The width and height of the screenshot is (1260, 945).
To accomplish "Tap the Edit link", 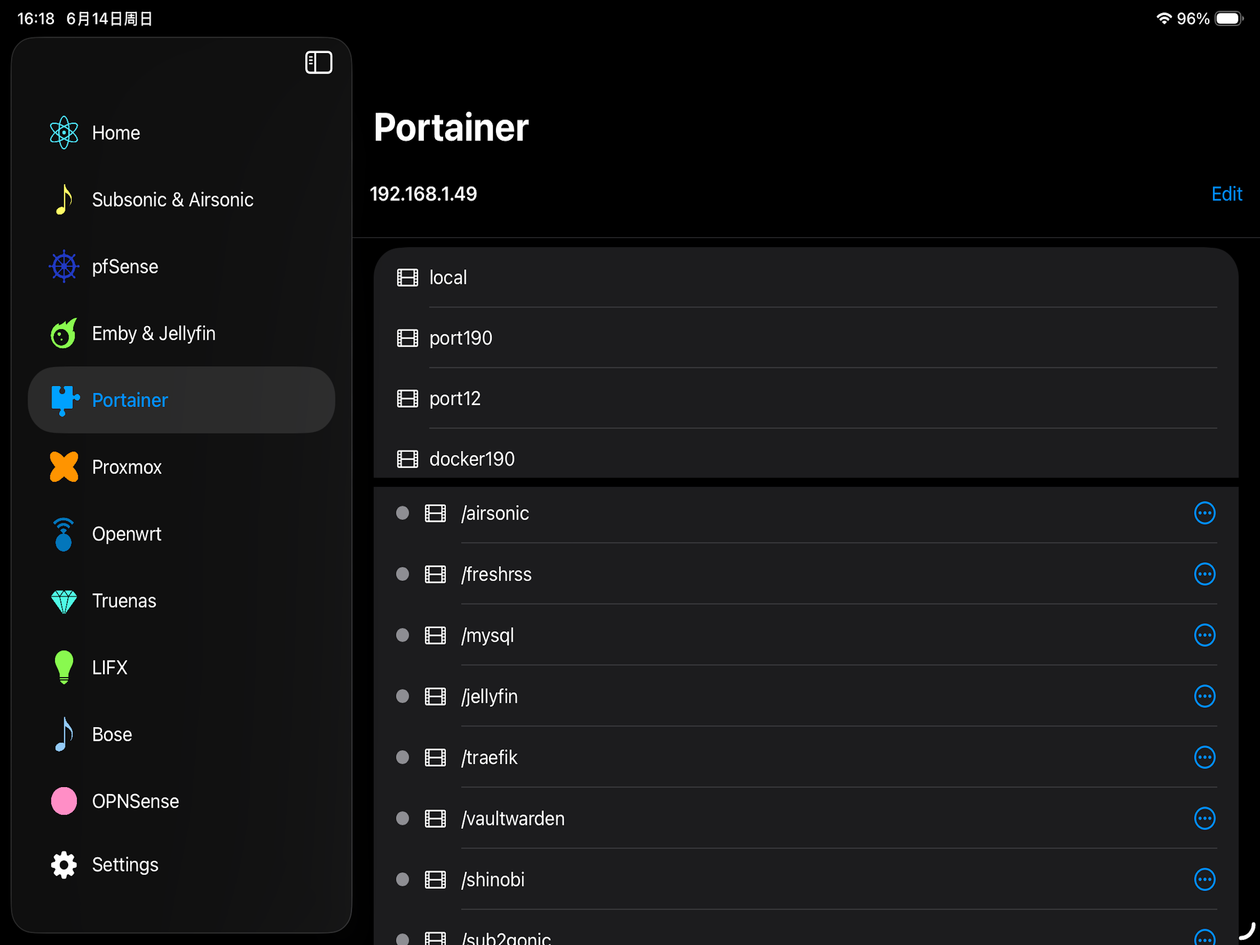I will [x=1227, y=194].
